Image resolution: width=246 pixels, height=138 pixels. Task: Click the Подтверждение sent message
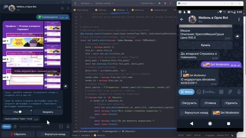(x=53, y=17)
